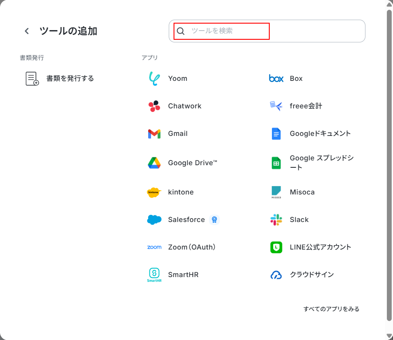Choose Google スプレッドシート label

pyautogui.click(x=322, y=163)
